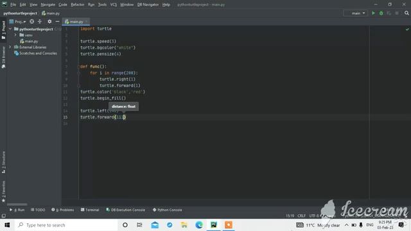Open Task View on taskbar
The height and width of the screenshot is (231, 411).
point(139,225)
